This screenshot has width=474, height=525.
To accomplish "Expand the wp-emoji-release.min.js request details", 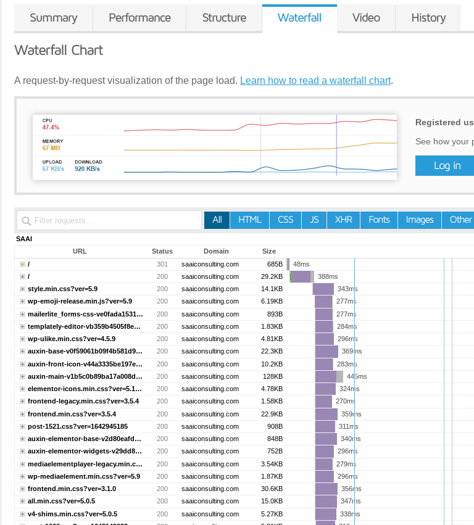I will pos(22,301).
